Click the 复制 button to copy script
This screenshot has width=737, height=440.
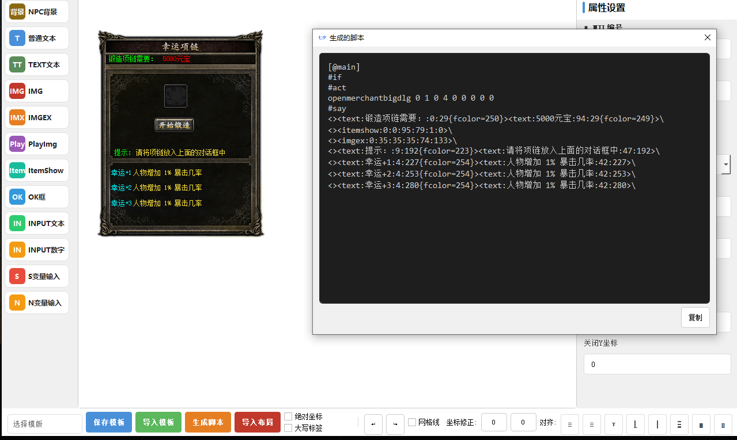pyautogui.click(x=695, y=317)
